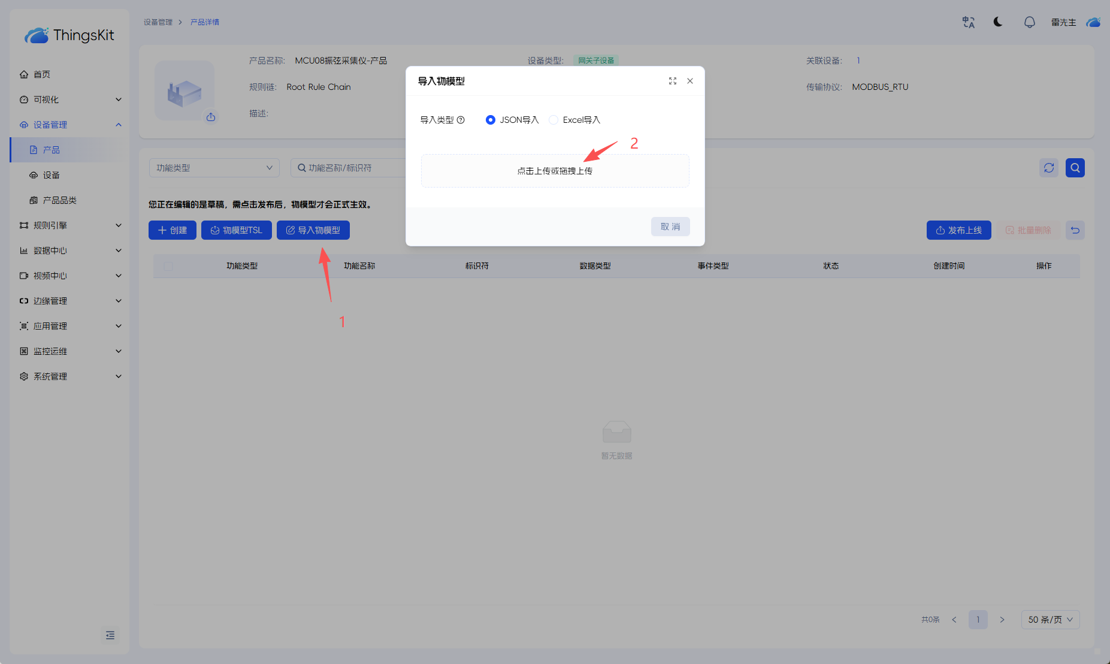Select the Excel导入 radio option
This screenshot has width=1110, height=664.
554,120
